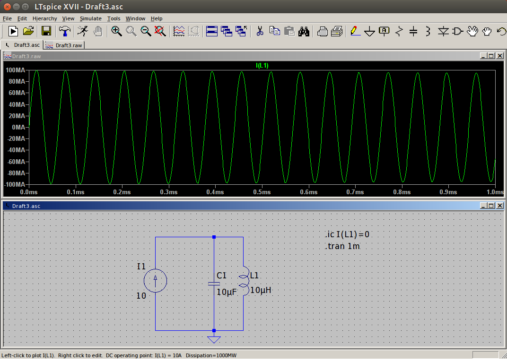The width and height of the screenshot is (507, 362).
Task: Click the I1 current source symbol
Action: 155,281
